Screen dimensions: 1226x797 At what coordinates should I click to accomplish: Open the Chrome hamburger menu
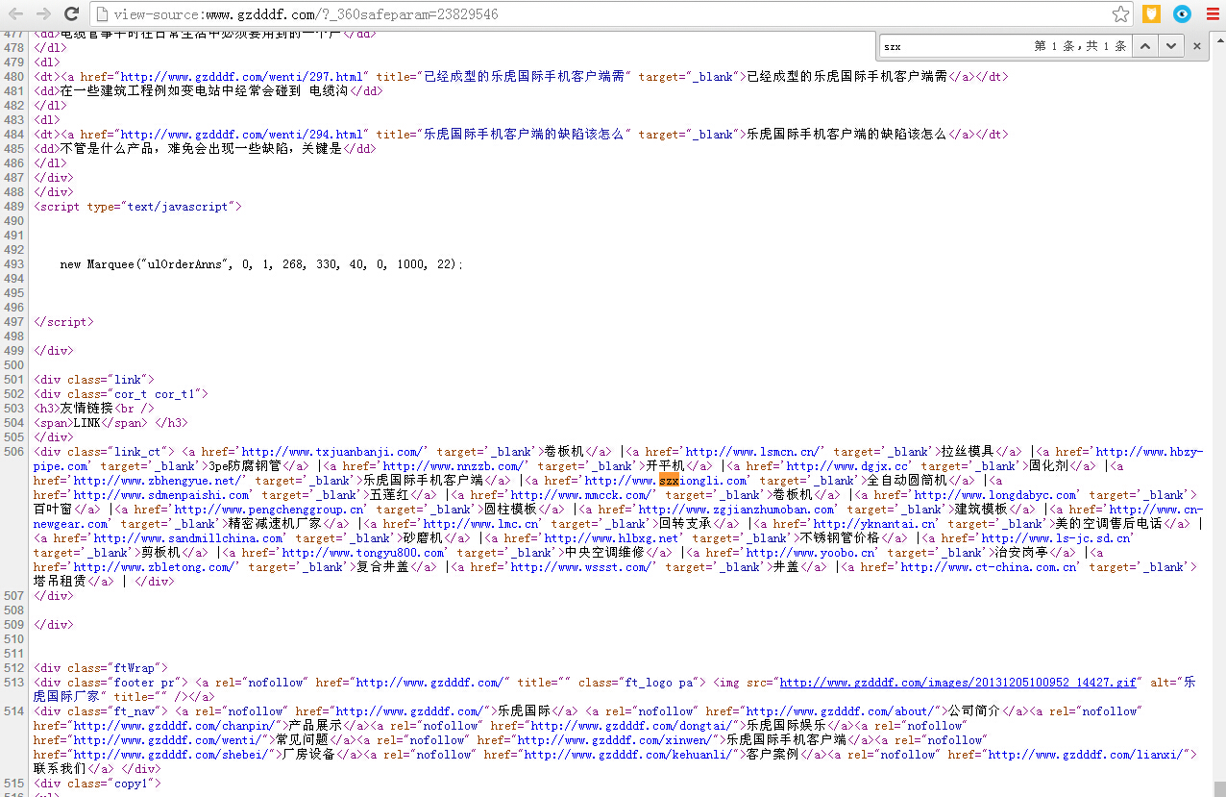point(1211,14)
